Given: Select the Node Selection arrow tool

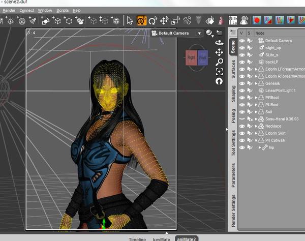Looking at the screenshot, I should point(130,20).
